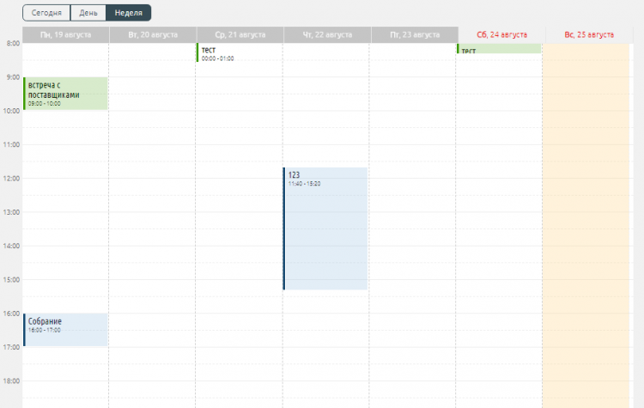Click the Вт, 20 августа column header
The height and width of the screenshot is (408, 644).
152,34
